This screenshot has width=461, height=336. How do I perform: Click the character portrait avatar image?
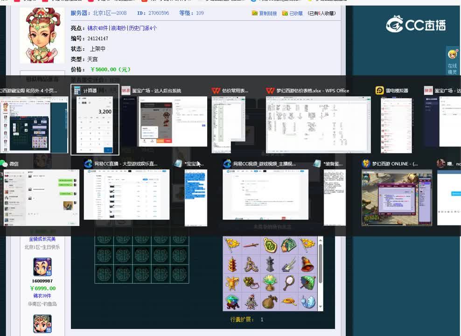coord(42,35)
